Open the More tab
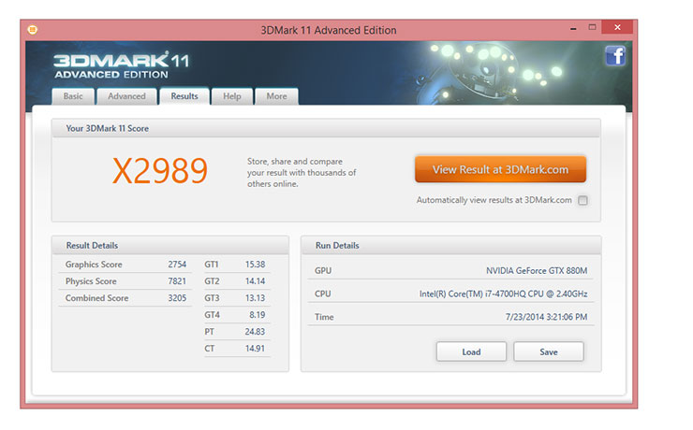 276,96
